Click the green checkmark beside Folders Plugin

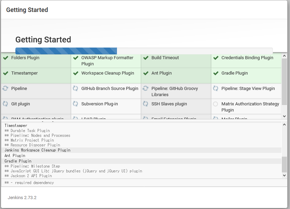click(6, 58)
